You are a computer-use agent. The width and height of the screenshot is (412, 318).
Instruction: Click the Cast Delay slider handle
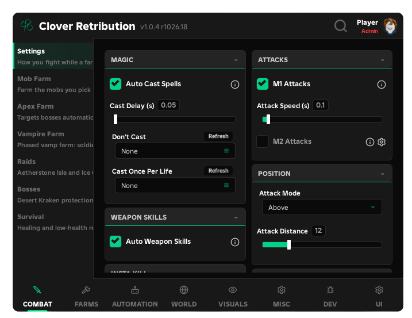pyautogui.click(x=115, y=120)
